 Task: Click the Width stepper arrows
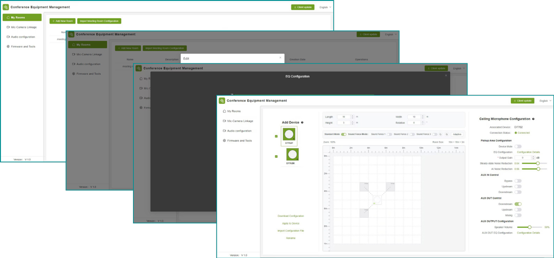(x=423, y=117)
